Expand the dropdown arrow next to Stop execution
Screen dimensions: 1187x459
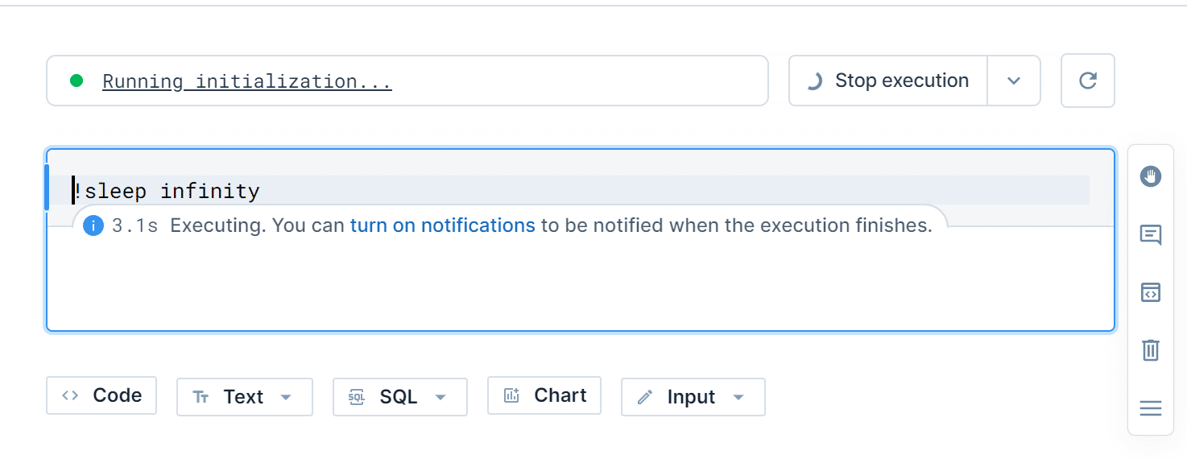tap(1014, 81)
